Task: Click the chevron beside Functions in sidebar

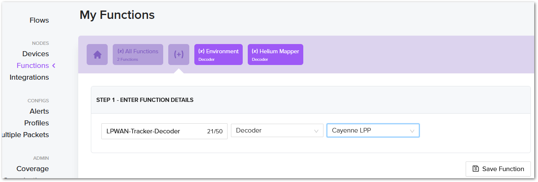Action: [54, 65]
